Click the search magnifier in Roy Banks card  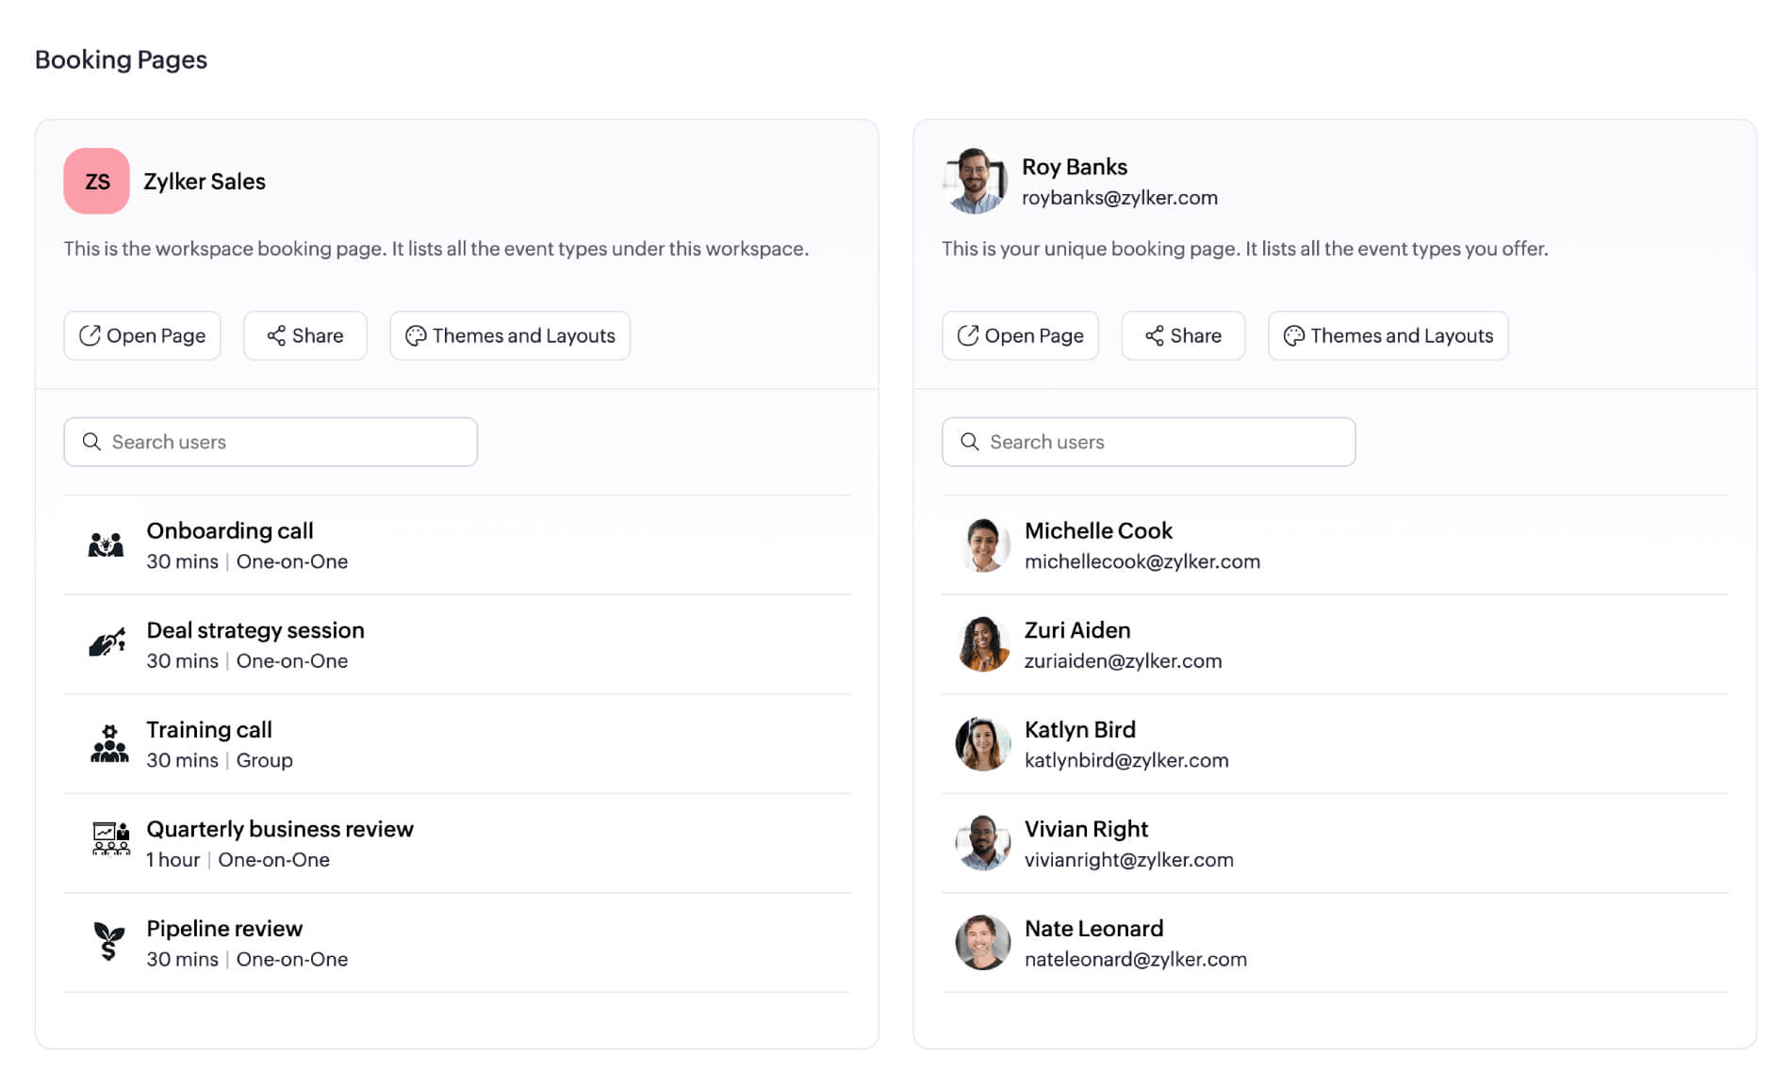coord(970,442)
